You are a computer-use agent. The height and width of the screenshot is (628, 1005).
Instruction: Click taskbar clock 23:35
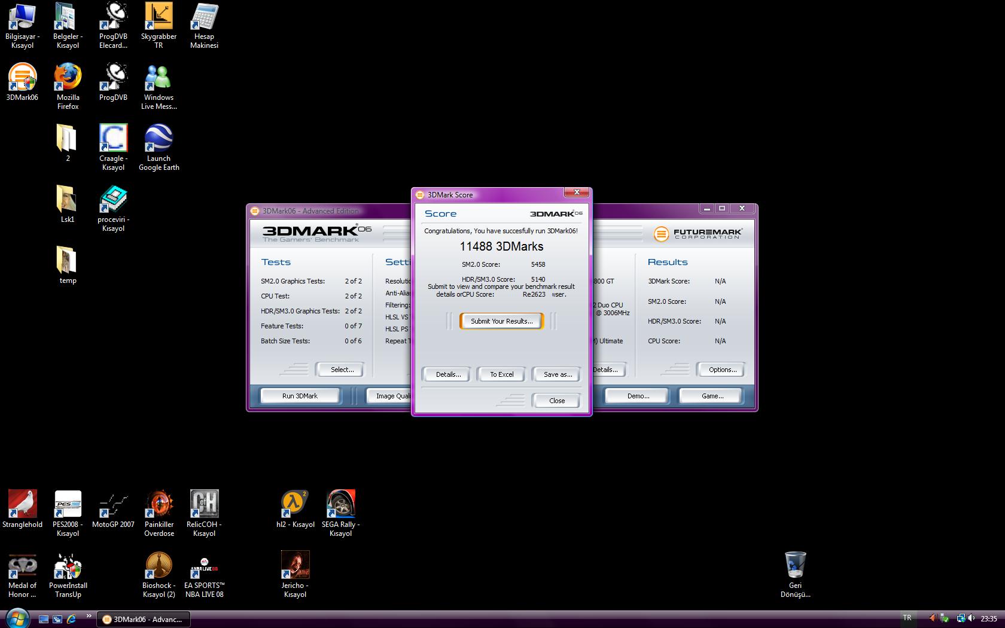click(989, 619)
